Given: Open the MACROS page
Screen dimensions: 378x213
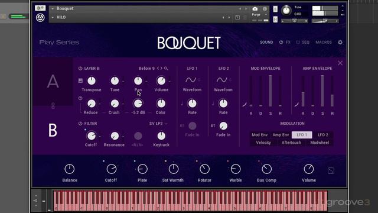Looking at the screenshot, I should pos(324,42).
